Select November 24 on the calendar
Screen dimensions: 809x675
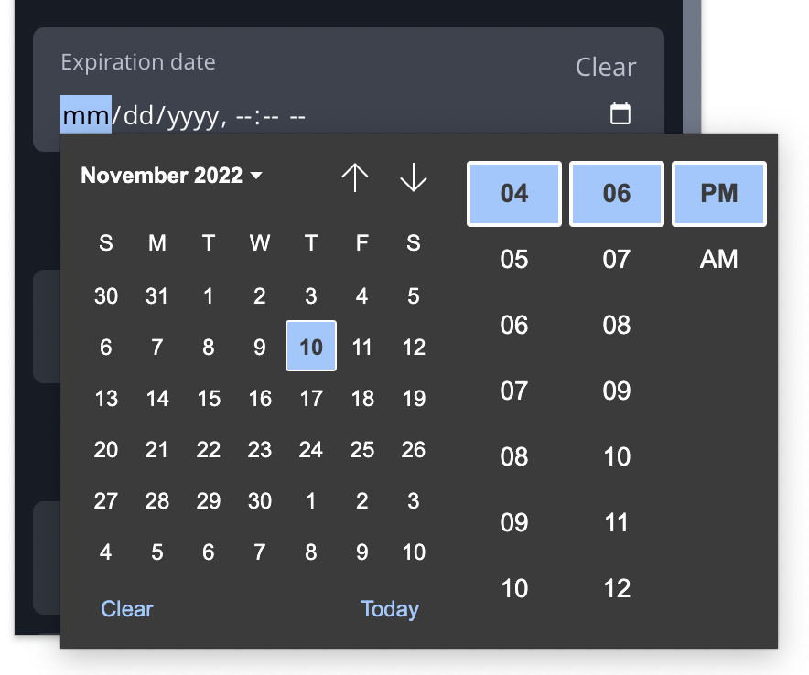coord(310,449)
